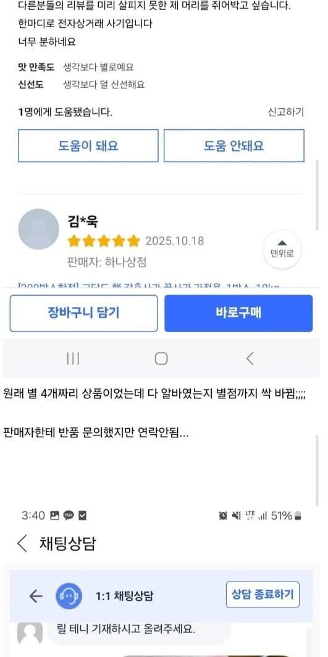Tap the Android home navigation icon

click(161, 359)
